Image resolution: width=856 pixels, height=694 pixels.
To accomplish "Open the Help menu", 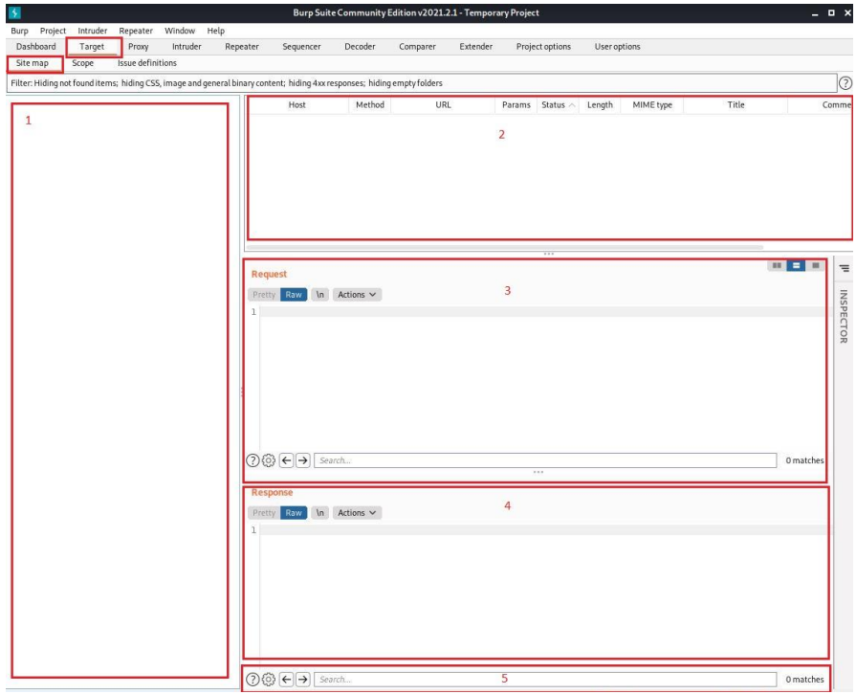I will click(215, 31).
